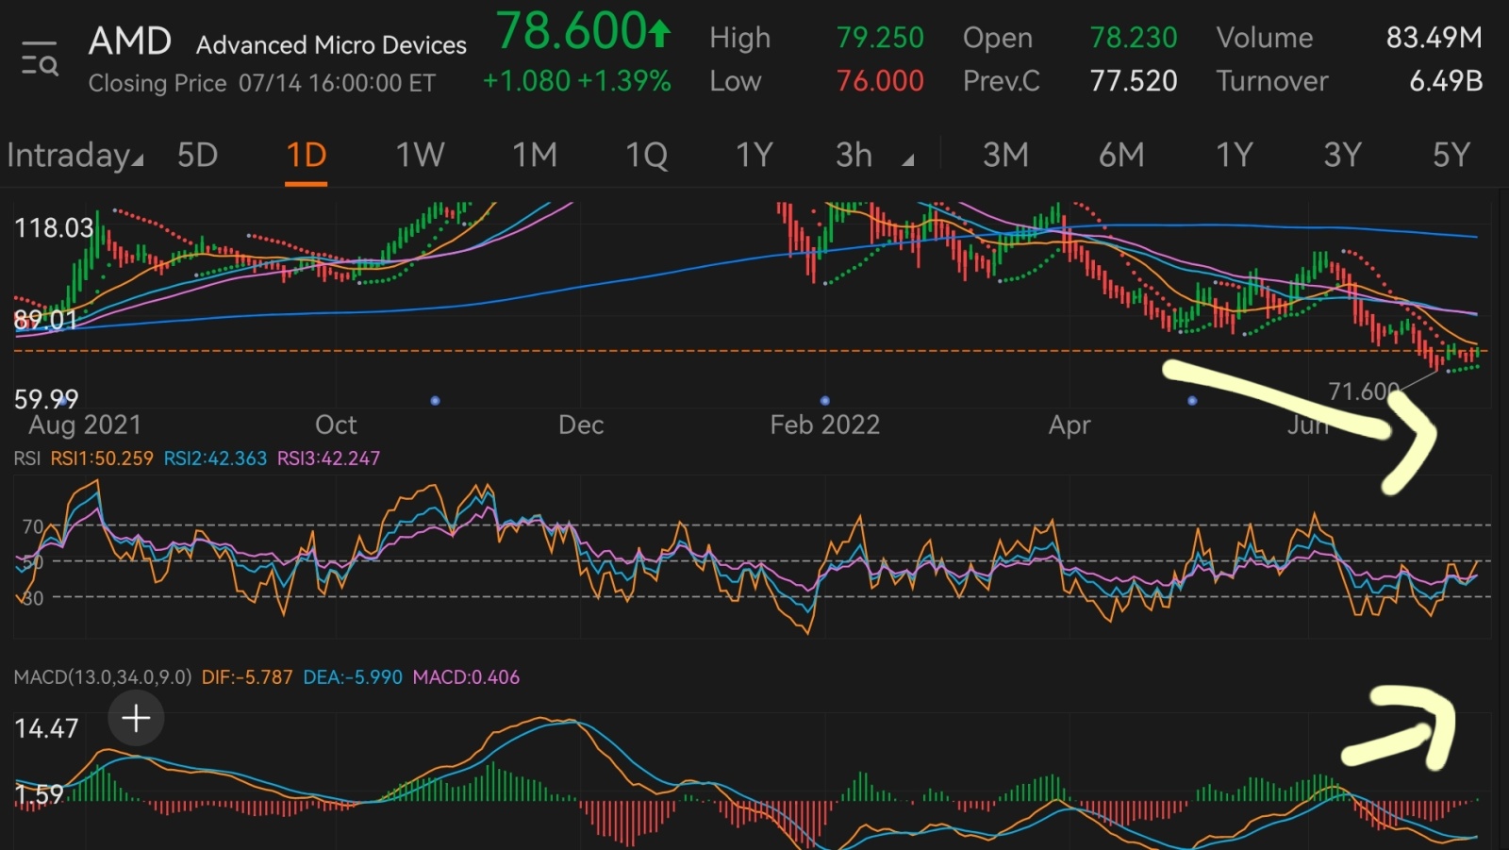This screenshot has width=1509, height=850.
Task: Switch to the 5D chart tab
Action: pyautogui.click(x=197, y=155)
